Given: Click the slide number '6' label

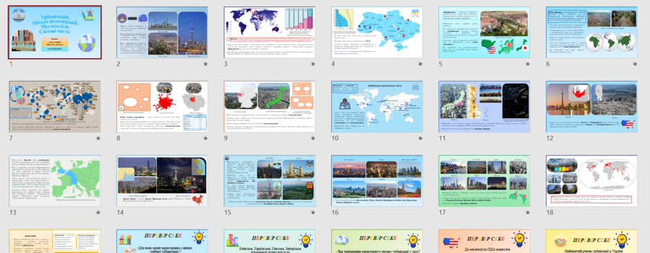Looking at the screenshot, I should [x=548, y=64].
